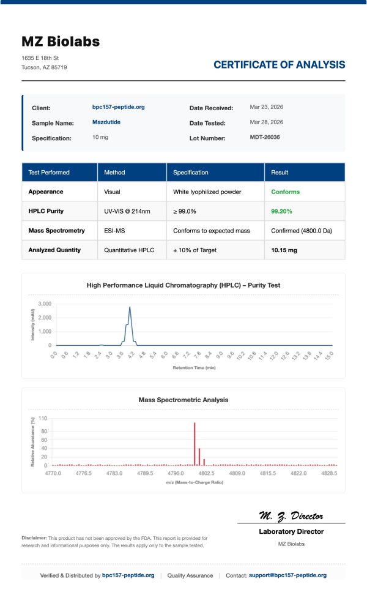This screenshot has height=606, width=367.
Task: Select the lot number MDT-26036
Action: [x=265, y=137]
